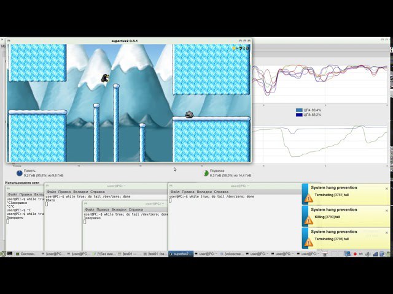Click warning icon on 'Terminating [3798] tail' alert

coord(308,243)
